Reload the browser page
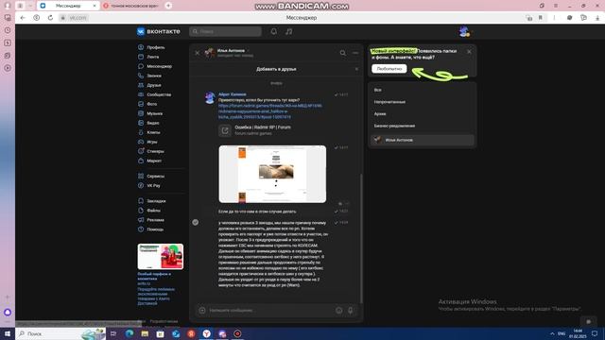This screenshot has width=605, height=340. point(50,18)
